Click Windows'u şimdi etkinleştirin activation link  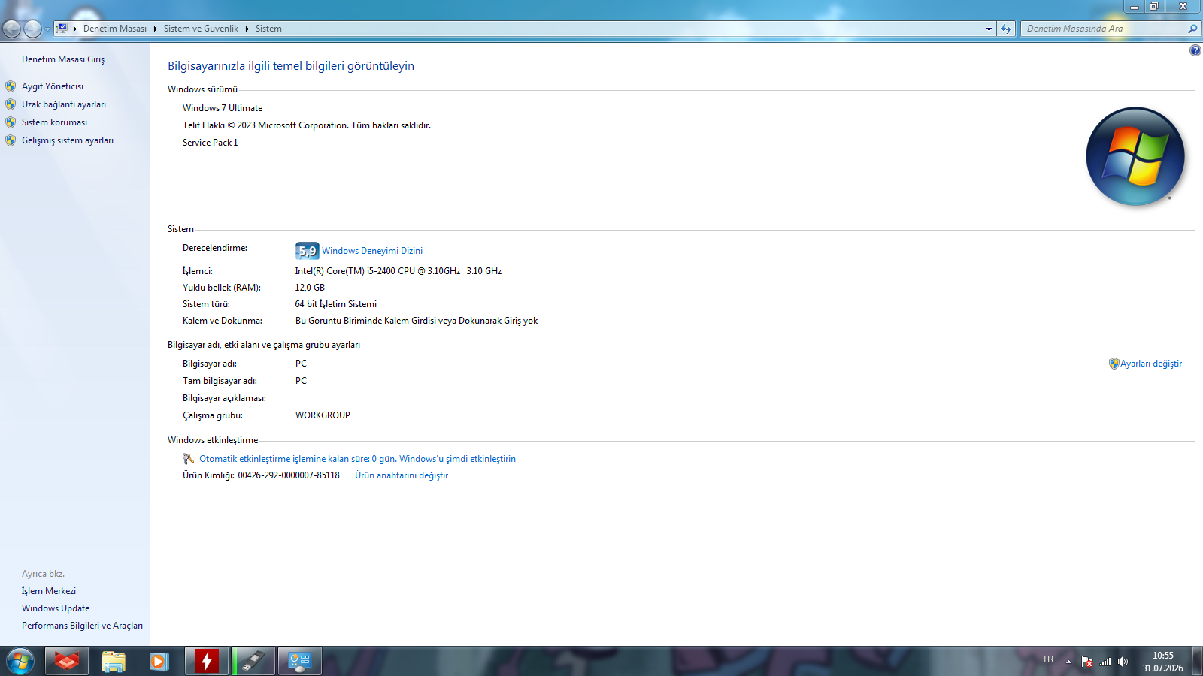click(457, 459)
